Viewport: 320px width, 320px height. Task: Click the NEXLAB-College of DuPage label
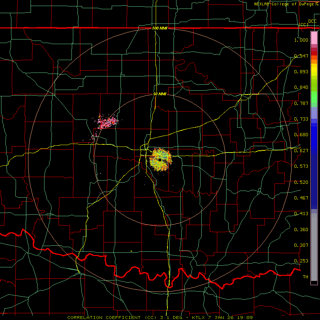(x=284, y=4)
